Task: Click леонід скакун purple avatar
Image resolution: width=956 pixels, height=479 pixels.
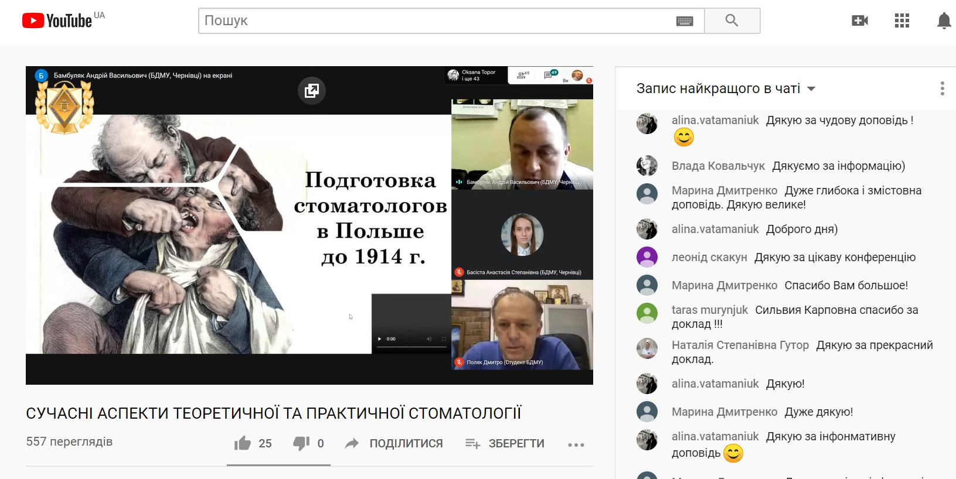Action: [647, 257]
